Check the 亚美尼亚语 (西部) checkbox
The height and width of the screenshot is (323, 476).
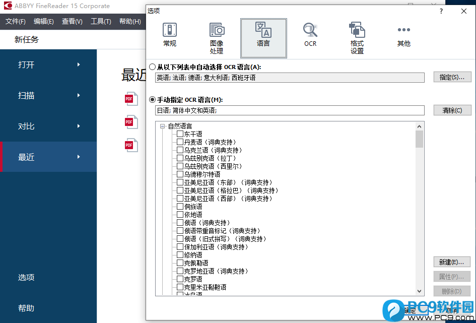[180, 198]
